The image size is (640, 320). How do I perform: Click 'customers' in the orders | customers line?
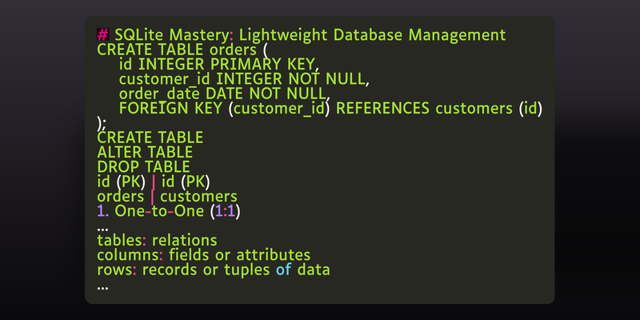(198, 197)
